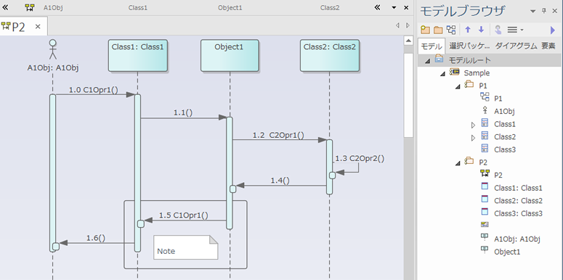Collapse the P1 package node
This screenshot has width=563, height=280.
coord(458,86)
